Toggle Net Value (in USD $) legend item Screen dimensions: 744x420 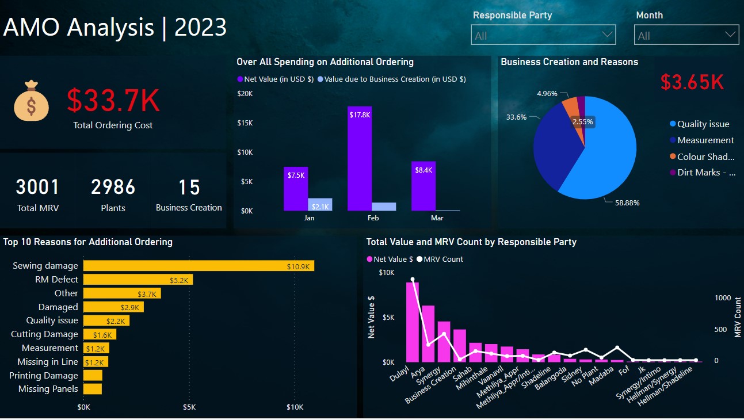tap(277, 79)
